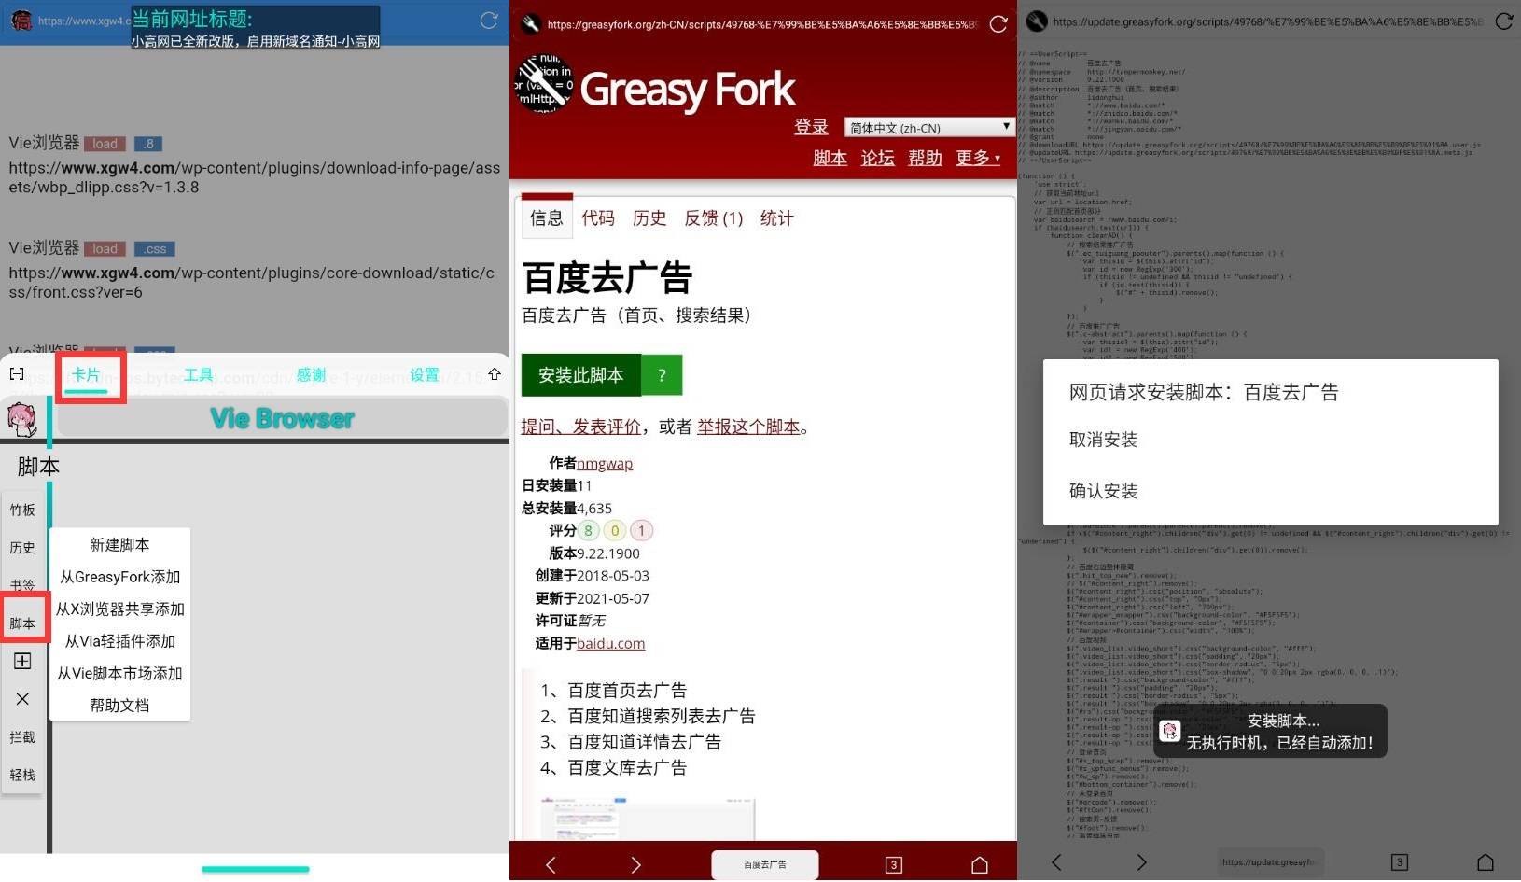Choose 从X浏览器共享添加 option
The width and height of the screenshot is (1521, 882).
click(x=119, y=609)
